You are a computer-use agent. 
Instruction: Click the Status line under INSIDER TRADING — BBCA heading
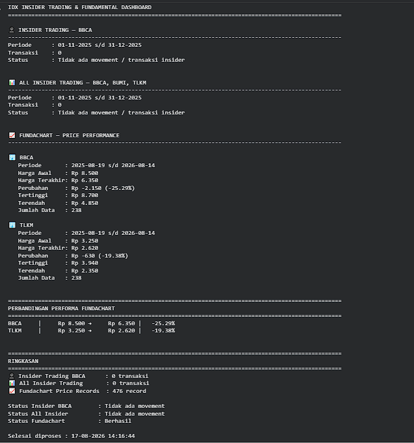96,60
